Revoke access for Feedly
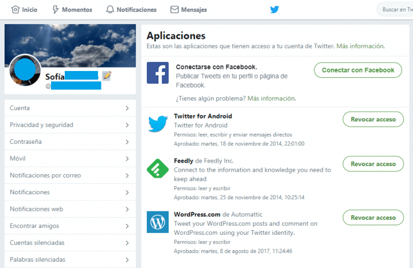The width and height of the screenshot is (413, 268). [373, 164]
